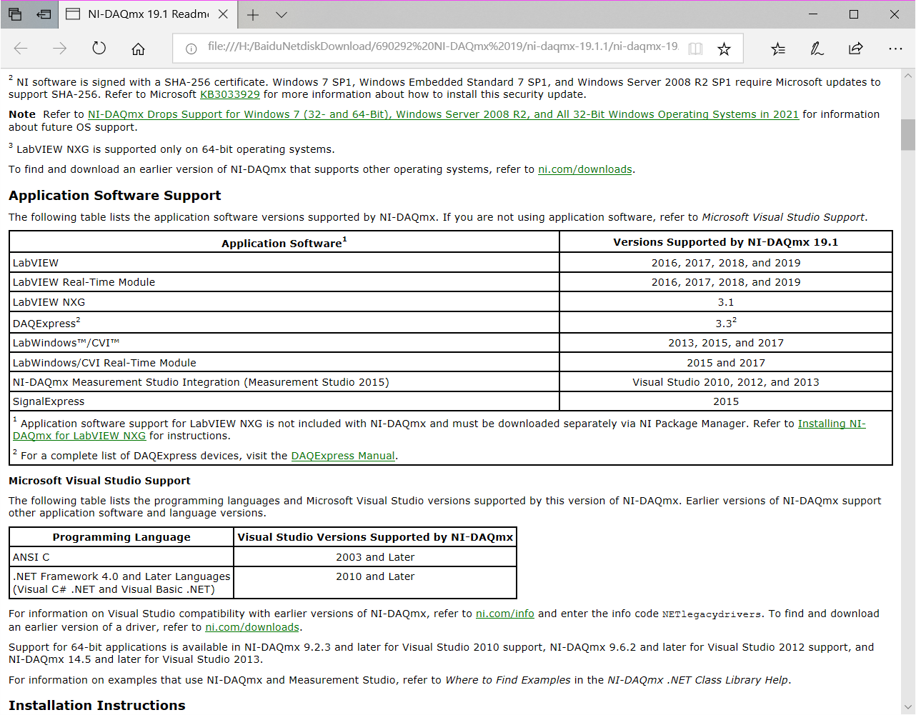Click the Microsoft Visual Studio Support heading
This screenshot has height=715, width=916.
pos(99,481)
